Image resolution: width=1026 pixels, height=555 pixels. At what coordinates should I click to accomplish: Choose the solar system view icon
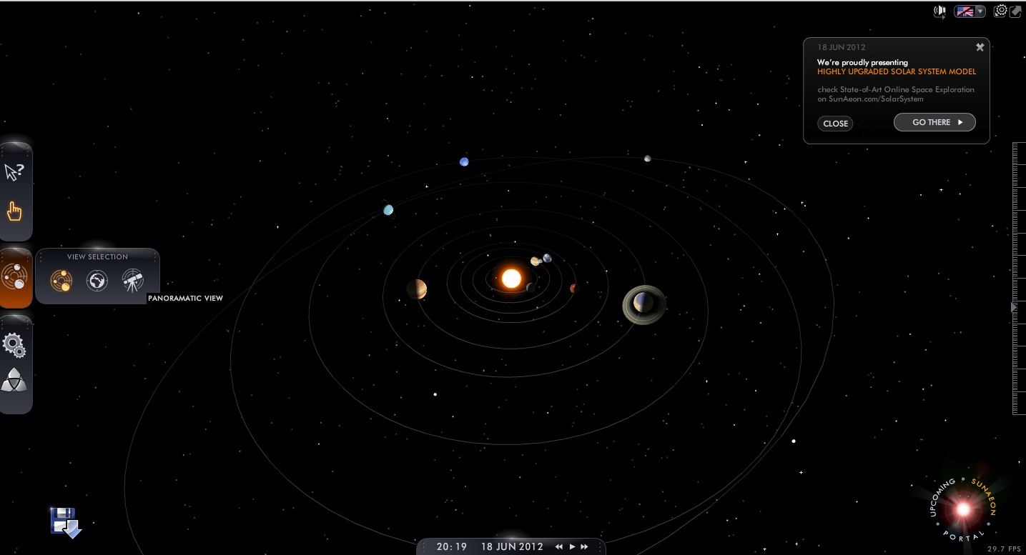click(x=61, y=281)
